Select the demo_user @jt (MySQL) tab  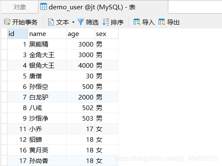(103, 7)
